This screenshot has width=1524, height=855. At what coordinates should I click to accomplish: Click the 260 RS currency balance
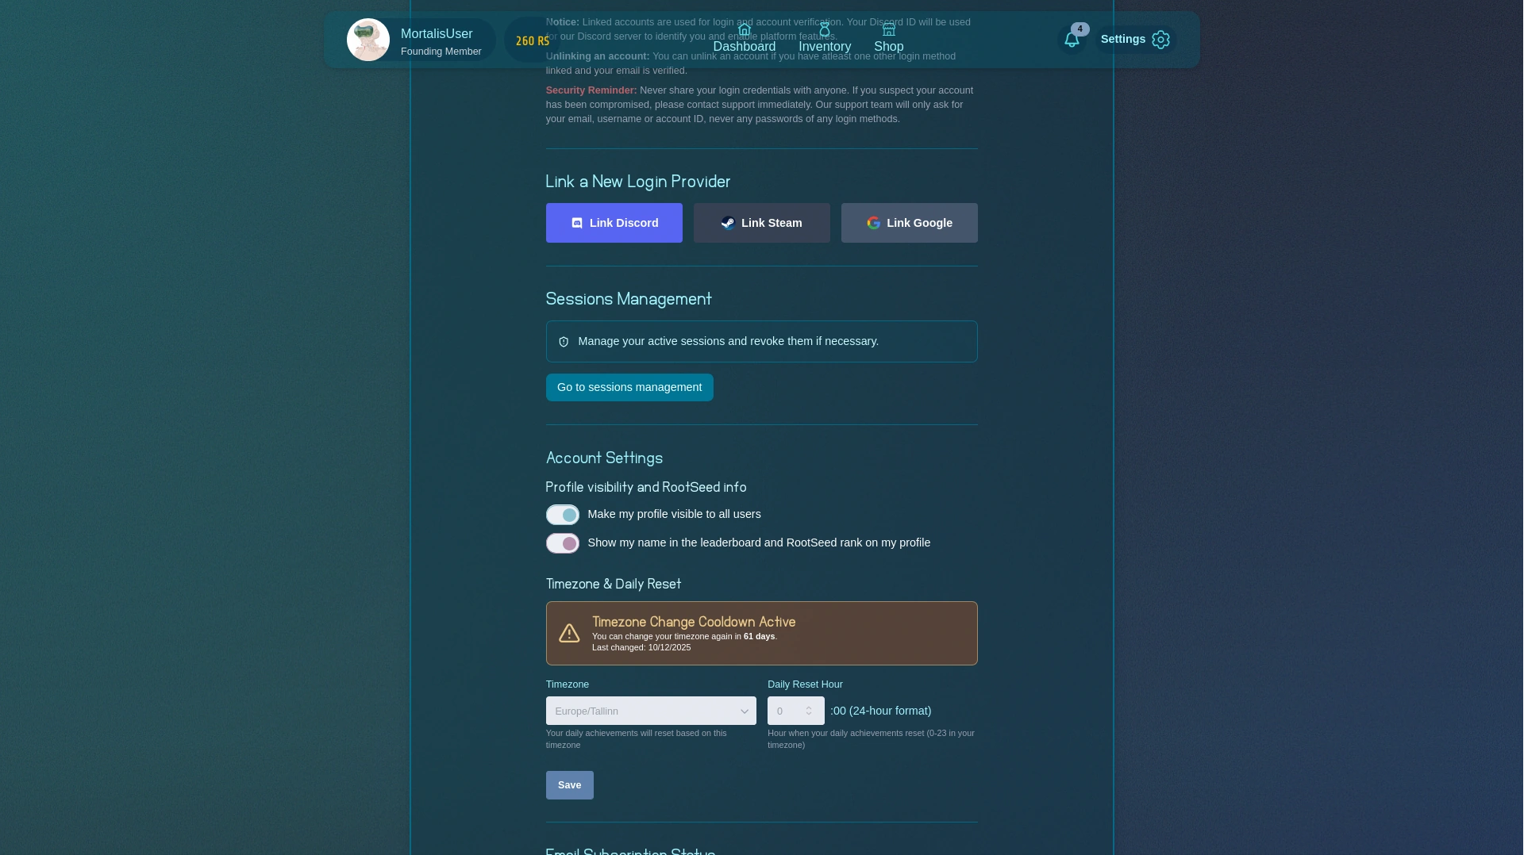coord(532,41)
